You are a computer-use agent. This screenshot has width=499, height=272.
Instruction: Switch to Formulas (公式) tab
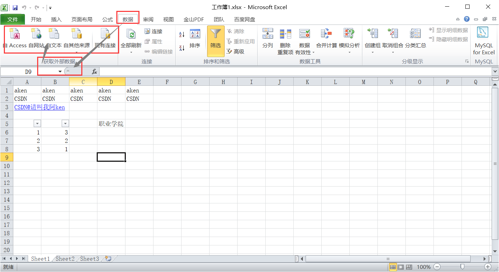click(x=108, y=19)
